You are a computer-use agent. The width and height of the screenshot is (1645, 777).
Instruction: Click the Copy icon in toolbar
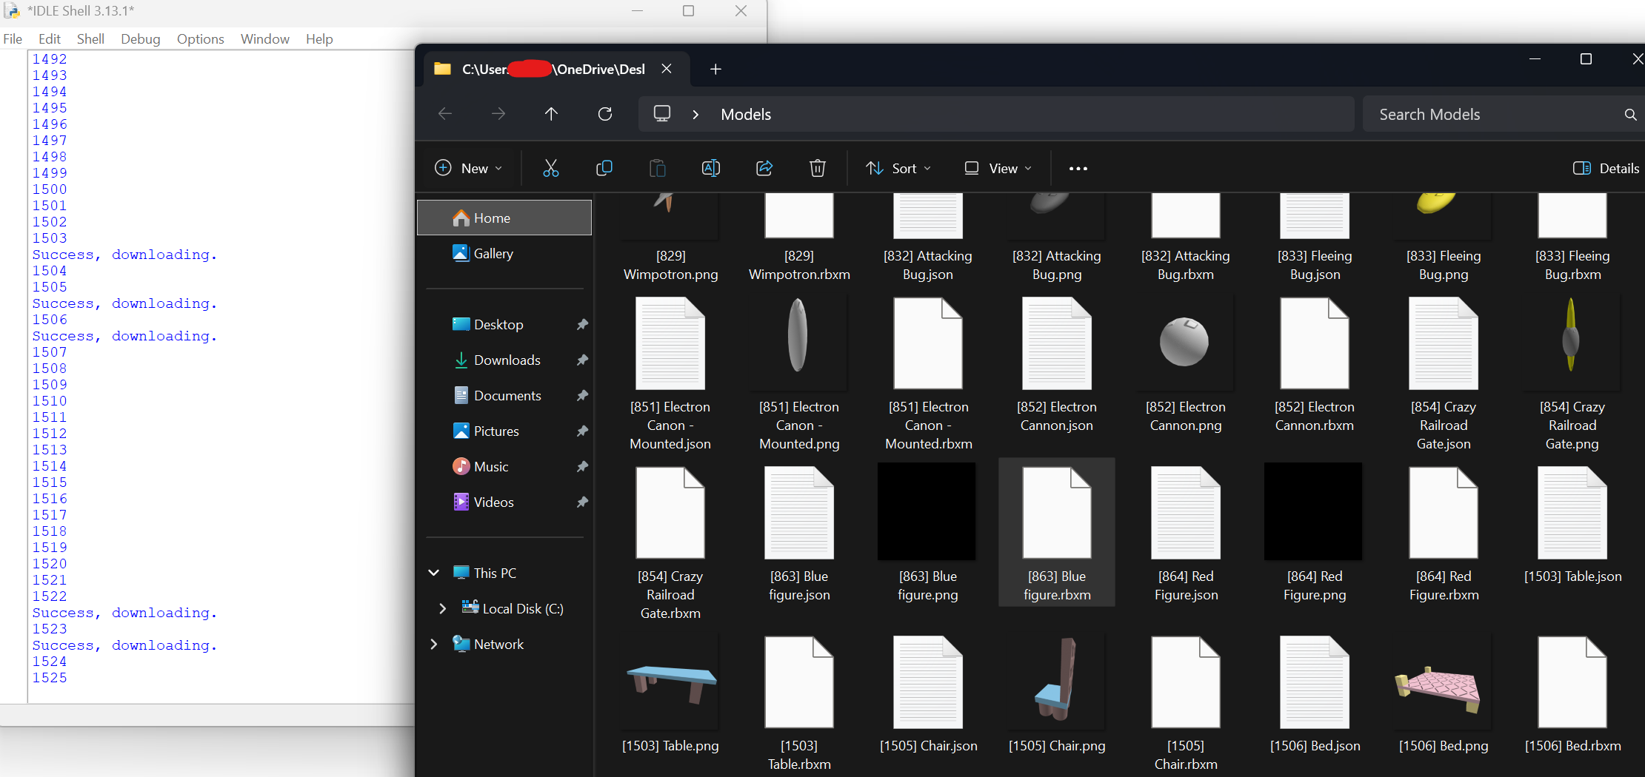tap(604, 169)
